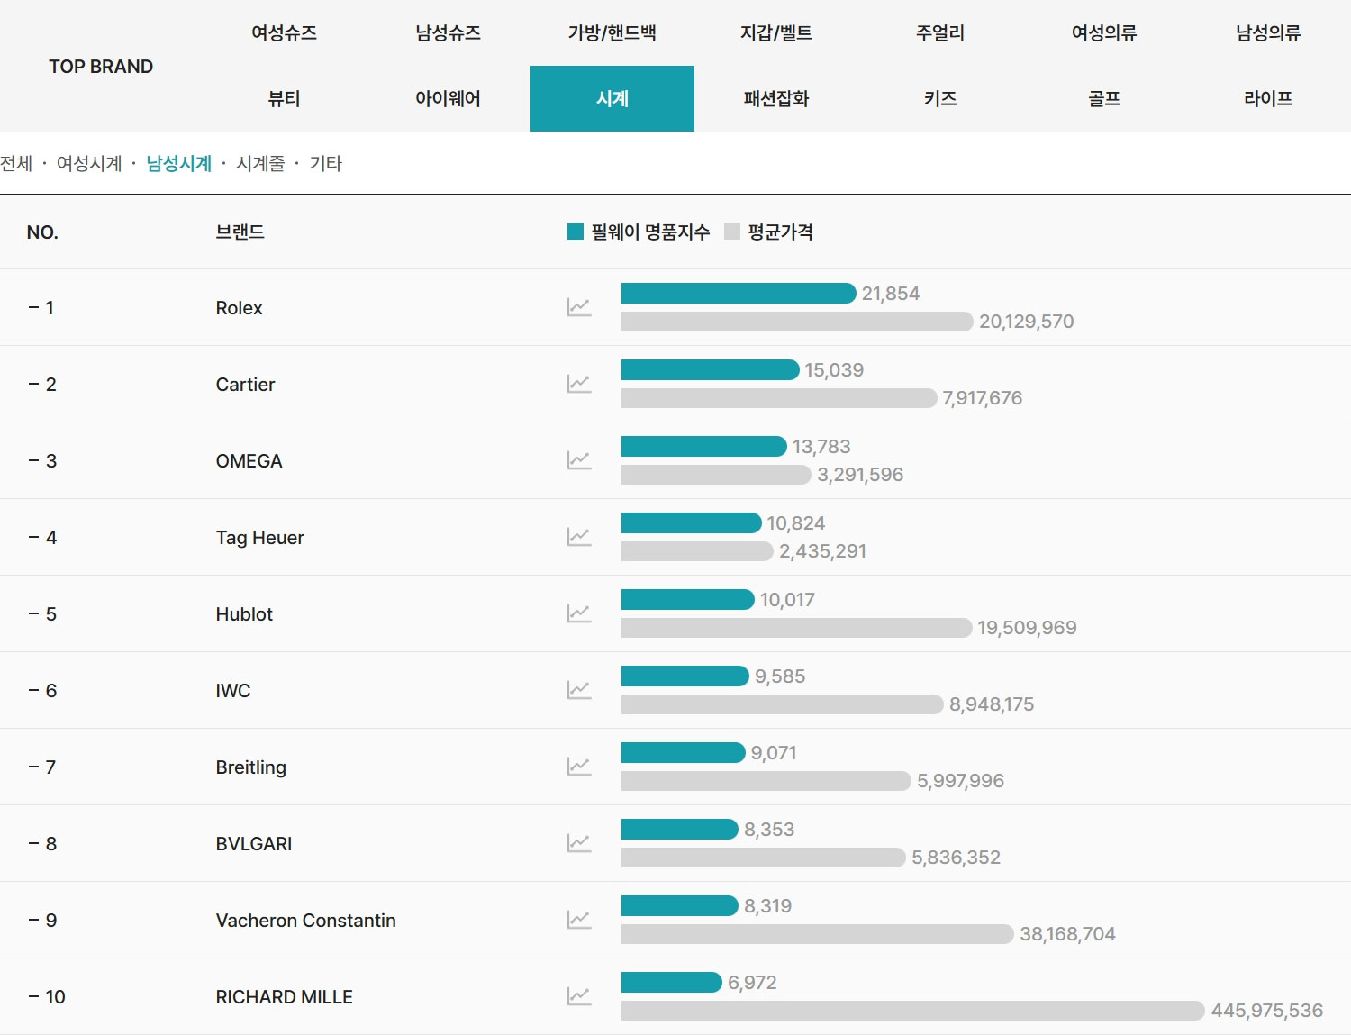Open the trend chart icon for IWC
Viewport: 1351px width, 1035px height.
point(579,690)
